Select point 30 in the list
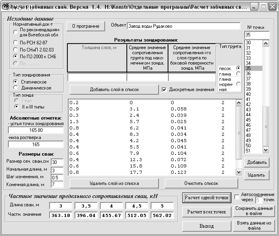279x236 pixels. point(254,42)
